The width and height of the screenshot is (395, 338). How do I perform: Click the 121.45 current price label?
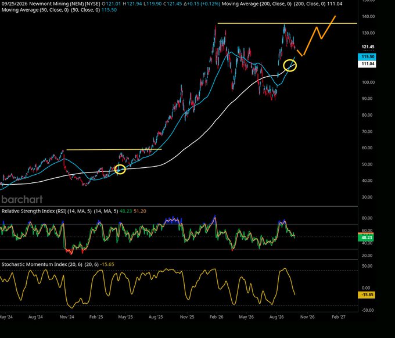[x=368, y=47]
